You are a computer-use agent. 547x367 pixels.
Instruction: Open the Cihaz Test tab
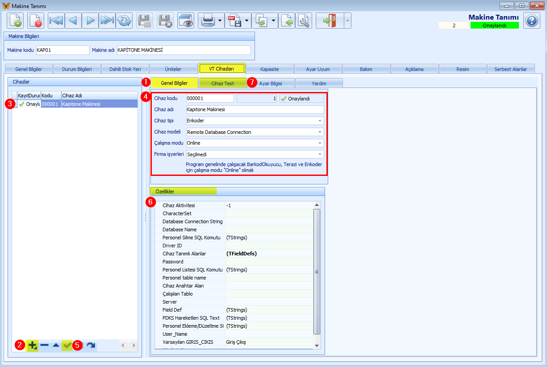pos(222,83)
